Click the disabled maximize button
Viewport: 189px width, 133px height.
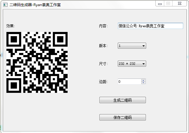168,4
